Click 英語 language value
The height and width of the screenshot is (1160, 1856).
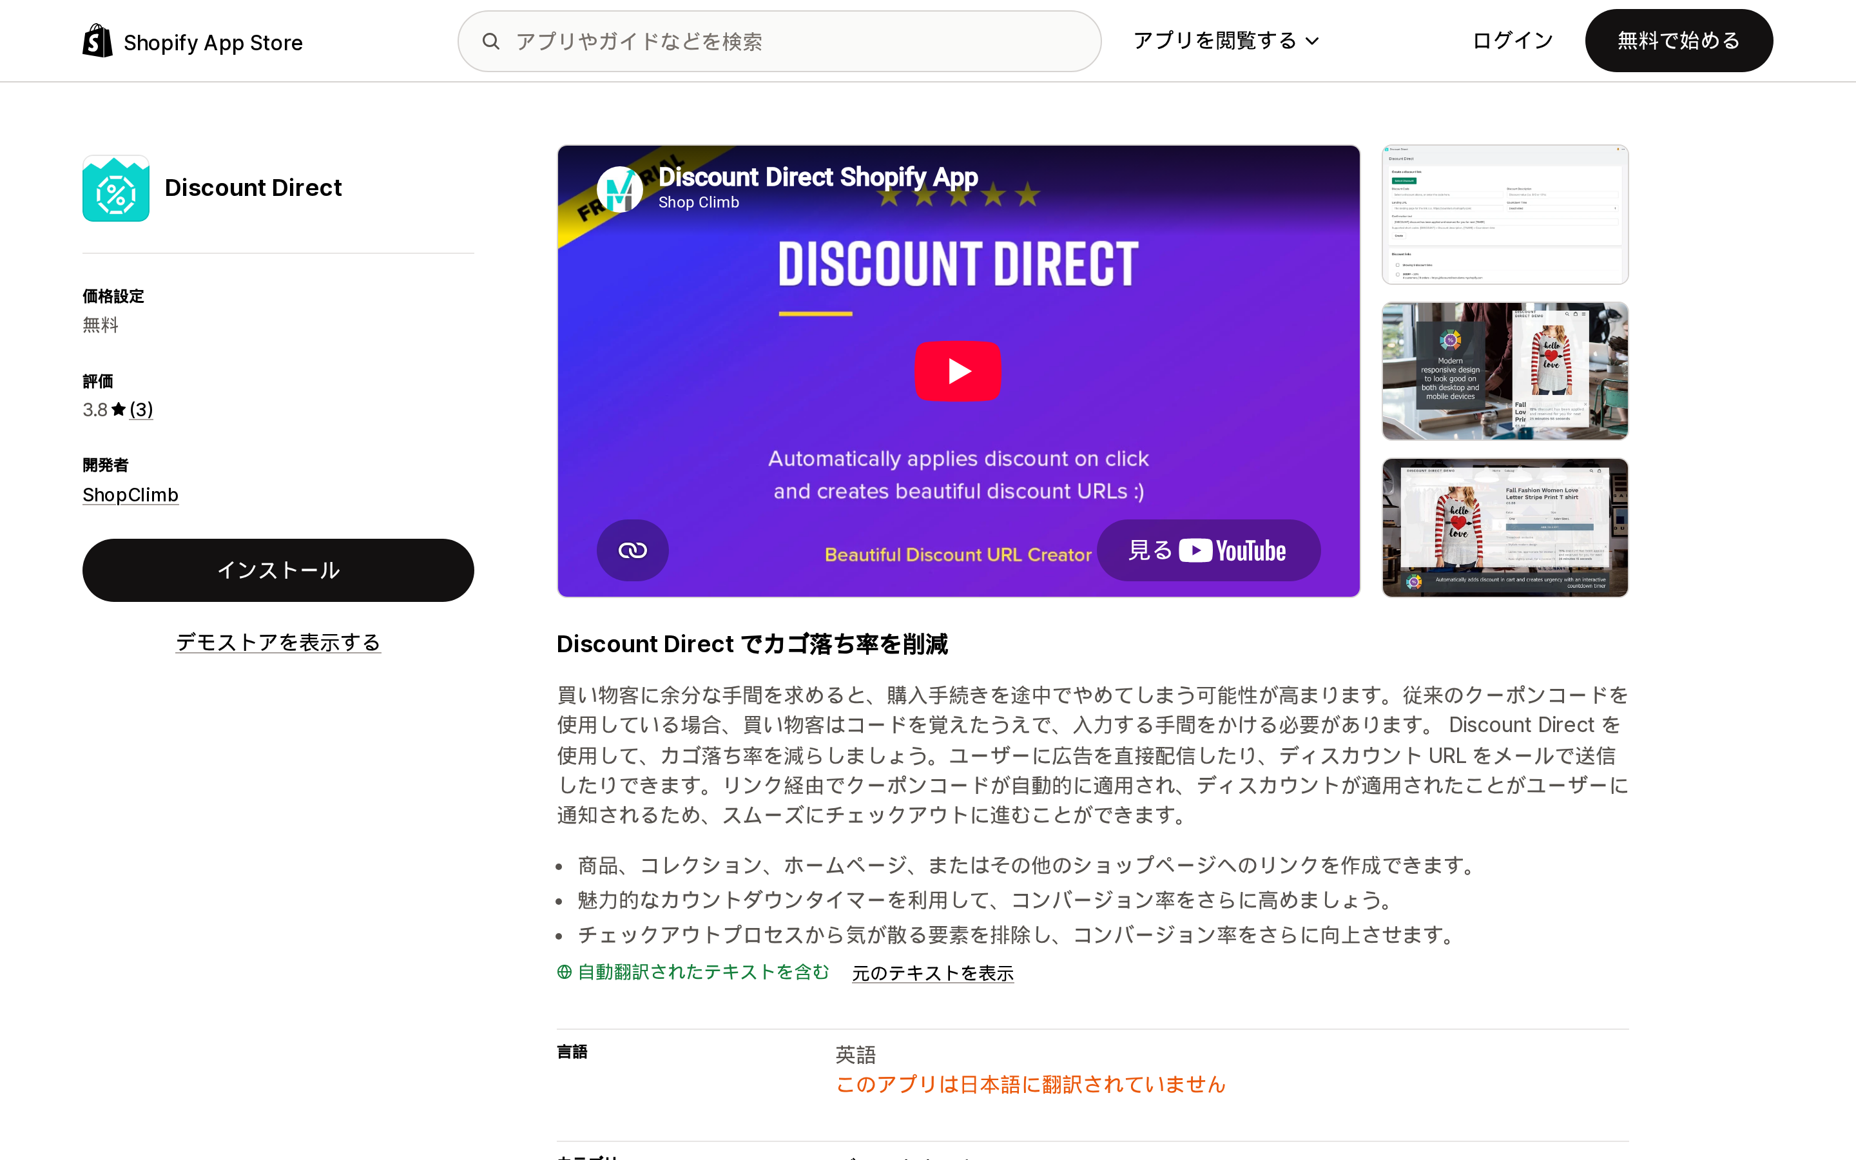pyautogui.click(x=855, y=1055)
